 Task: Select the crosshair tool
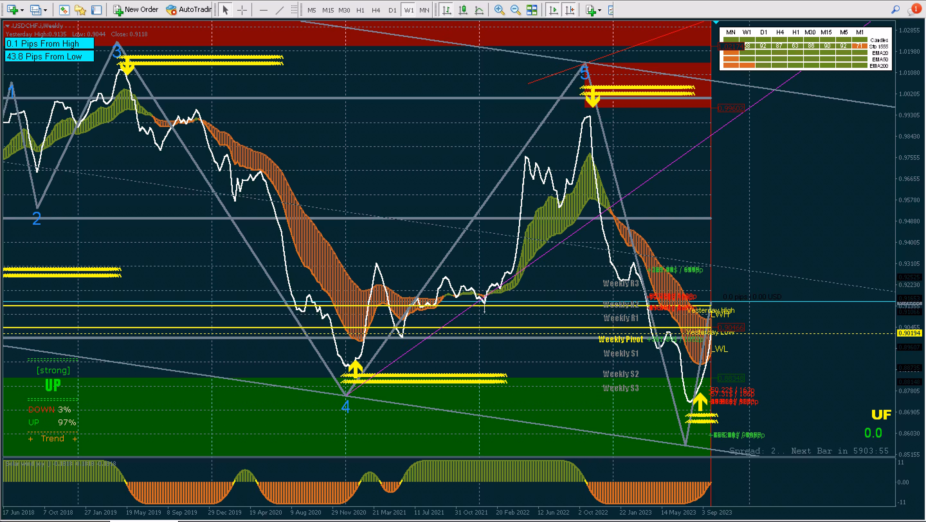click(x=242, y=10)
